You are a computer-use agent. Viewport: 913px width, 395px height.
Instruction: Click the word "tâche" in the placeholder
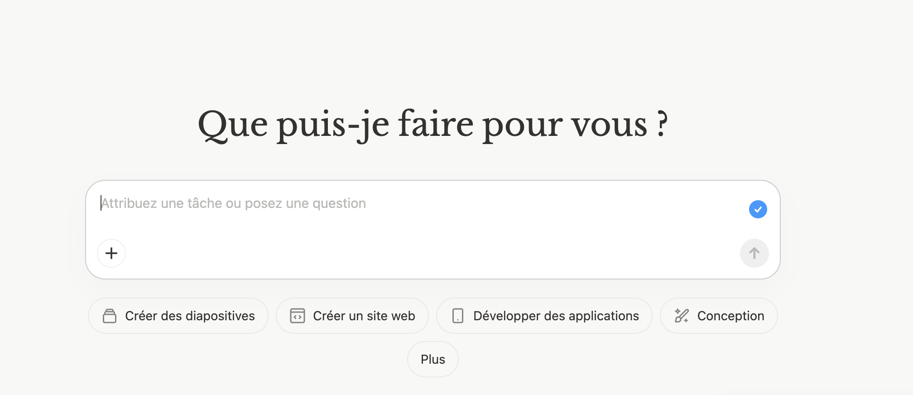(x=205, y=204)
